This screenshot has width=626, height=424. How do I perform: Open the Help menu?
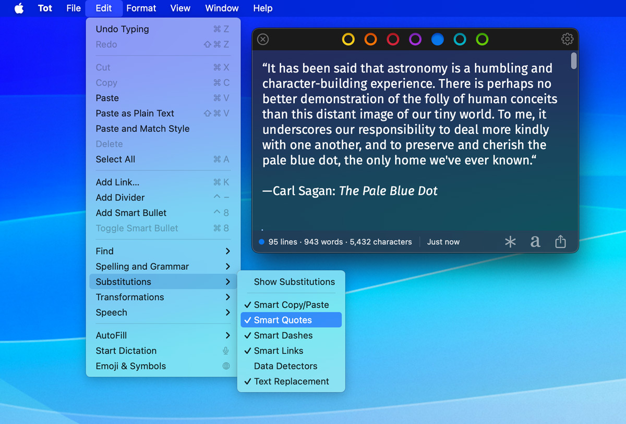pos(262,8)
